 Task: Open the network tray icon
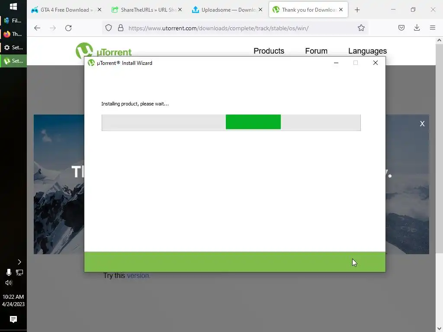click(x=19, y=272)
